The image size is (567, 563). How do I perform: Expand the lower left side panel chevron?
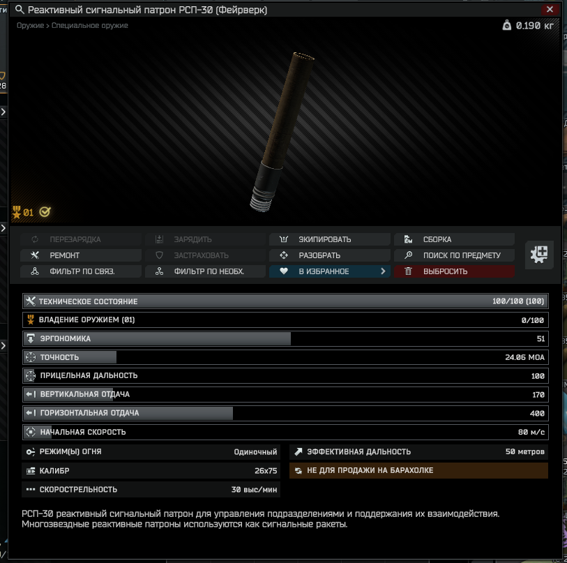coord(3,345)
